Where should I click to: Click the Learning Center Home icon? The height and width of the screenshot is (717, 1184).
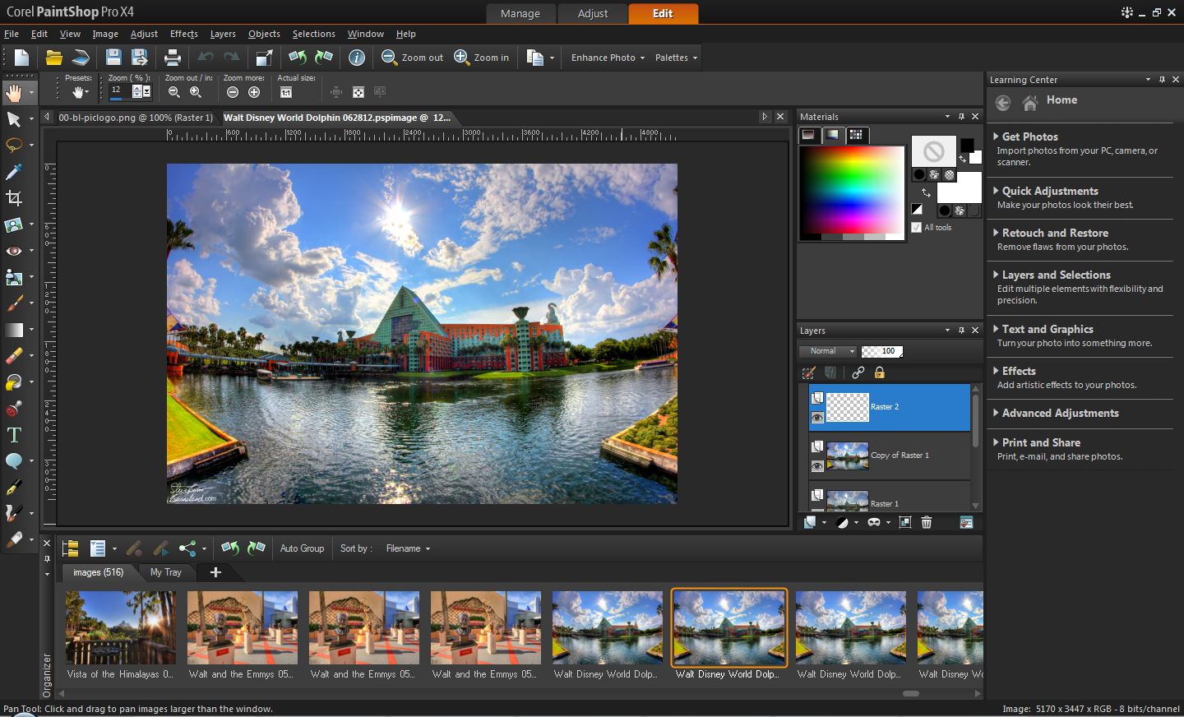[1030, 102]
